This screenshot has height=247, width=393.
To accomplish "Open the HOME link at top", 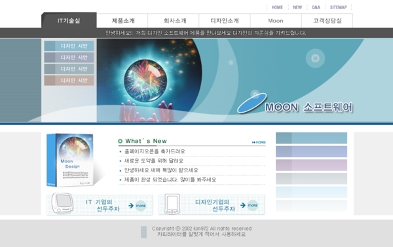I will (x=277, y=7).
